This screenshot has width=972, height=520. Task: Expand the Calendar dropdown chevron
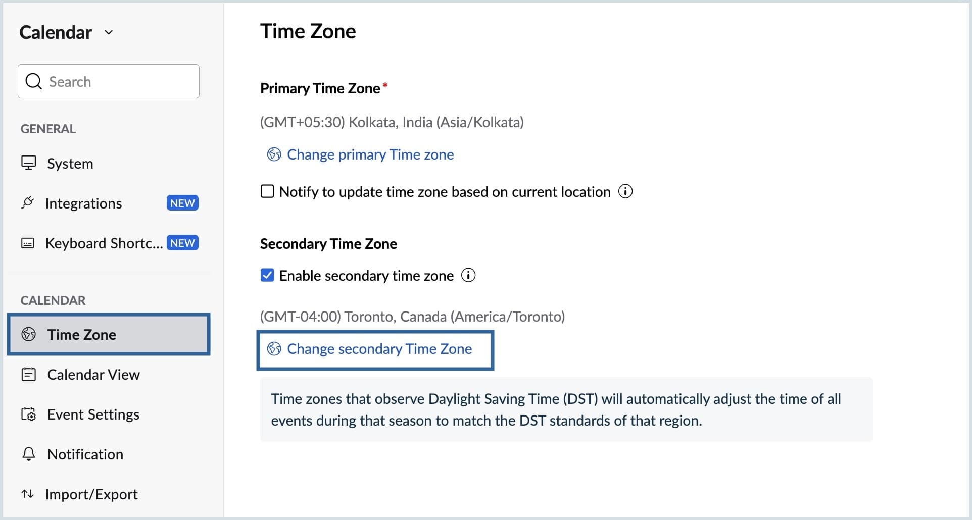(x=109, y=33)
